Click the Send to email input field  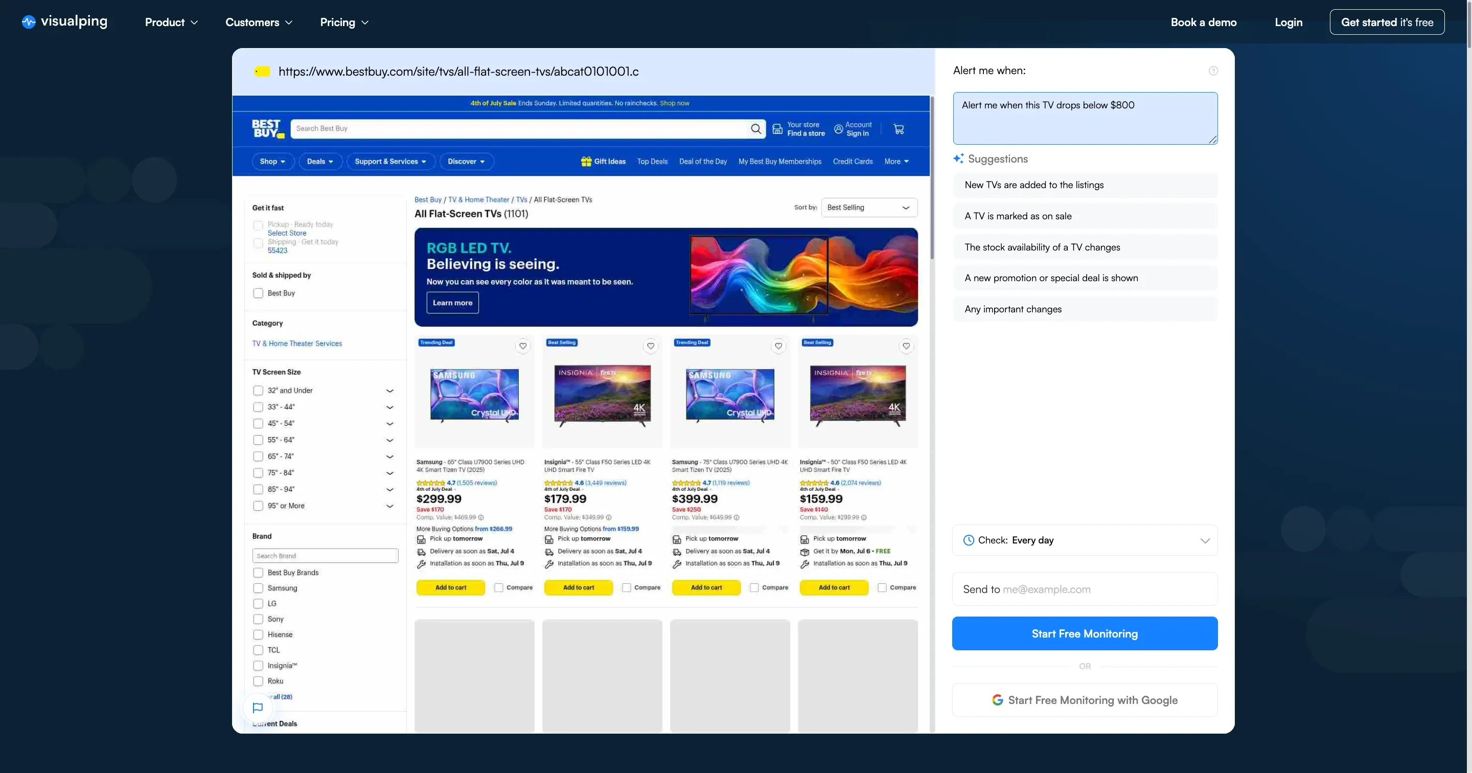click(x=1085, y=589)
